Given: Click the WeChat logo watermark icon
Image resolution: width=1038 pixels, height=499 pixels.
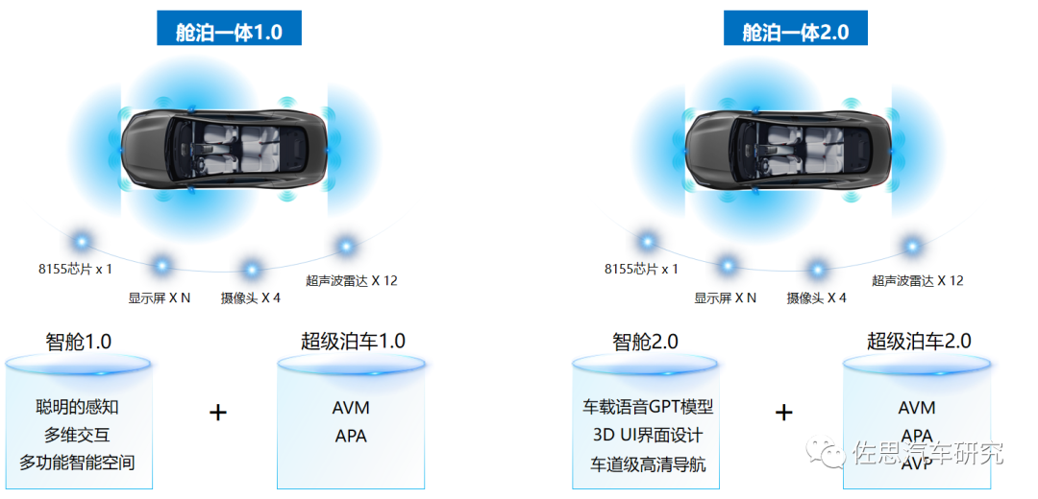Looking at the screenshot, I should [825, 453].
